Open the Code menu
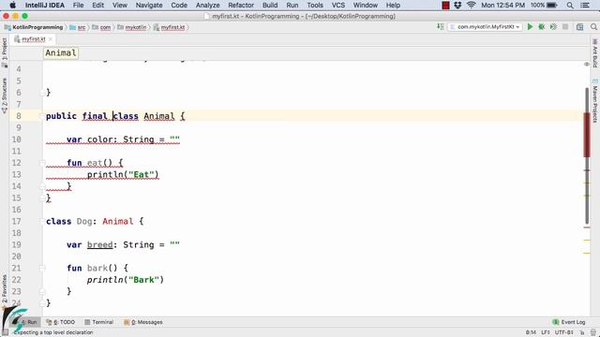The height and width of the screenshot is (337, 600). 179,5
